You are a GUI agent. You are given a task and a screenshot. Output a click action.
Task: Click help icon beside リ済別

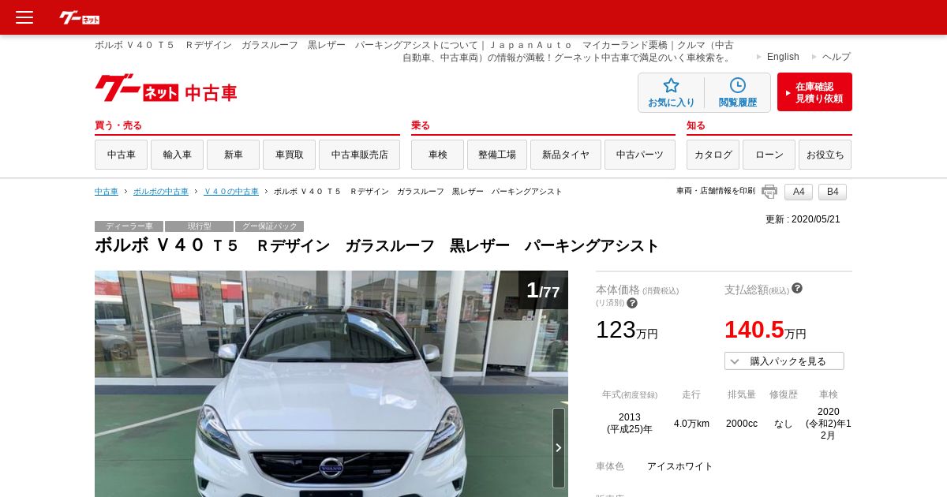tap(632, 303)
